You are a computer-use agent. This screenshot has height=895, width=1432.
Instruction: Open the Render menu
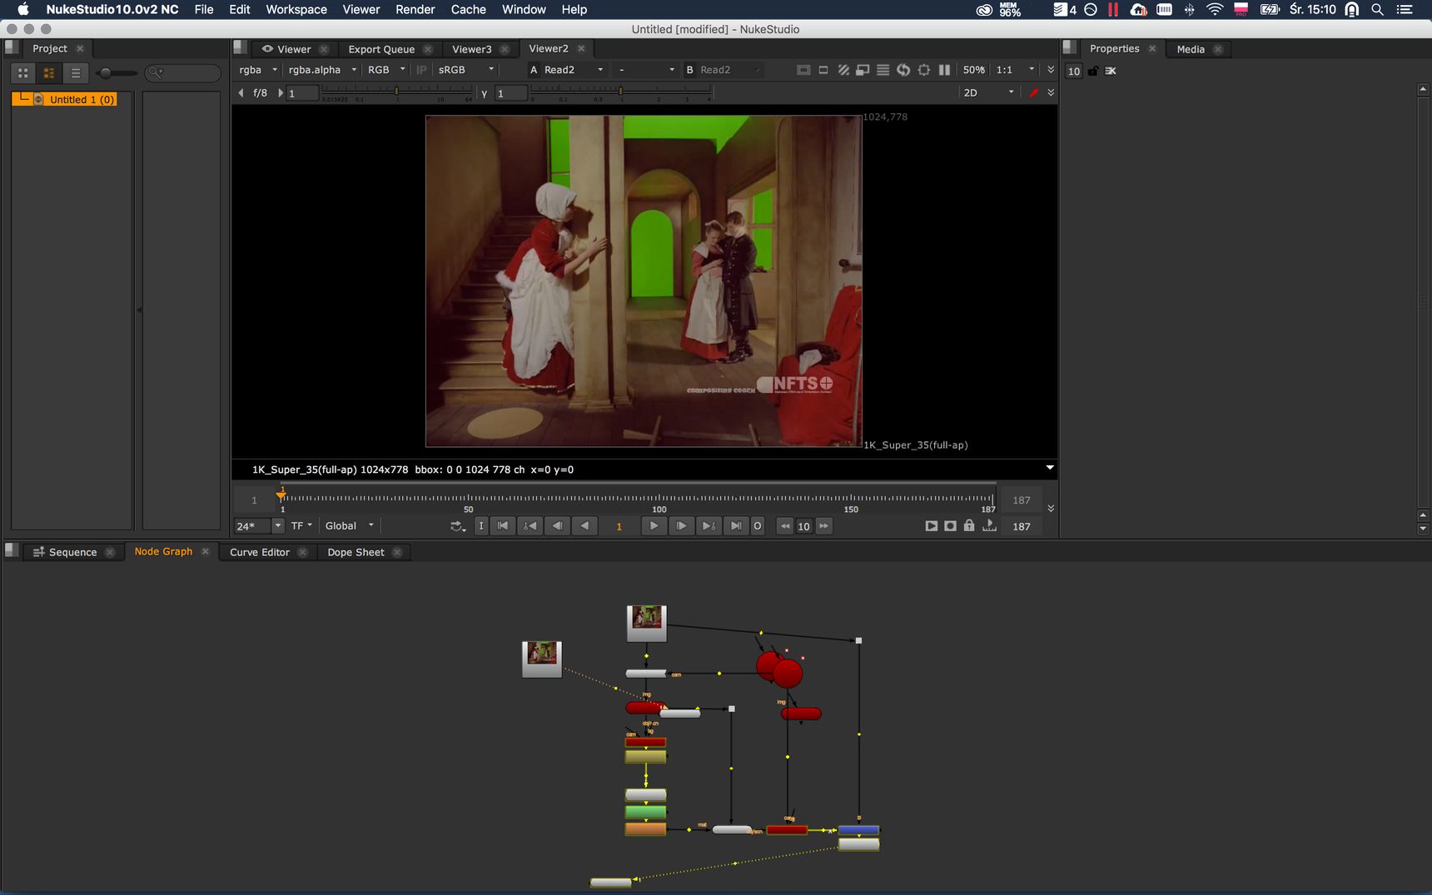[x=415, y=9]
